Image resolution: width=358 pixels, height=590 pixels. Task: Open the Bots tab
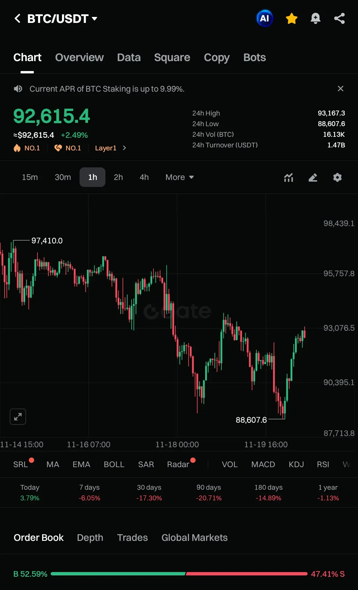[x=255, y=57]
